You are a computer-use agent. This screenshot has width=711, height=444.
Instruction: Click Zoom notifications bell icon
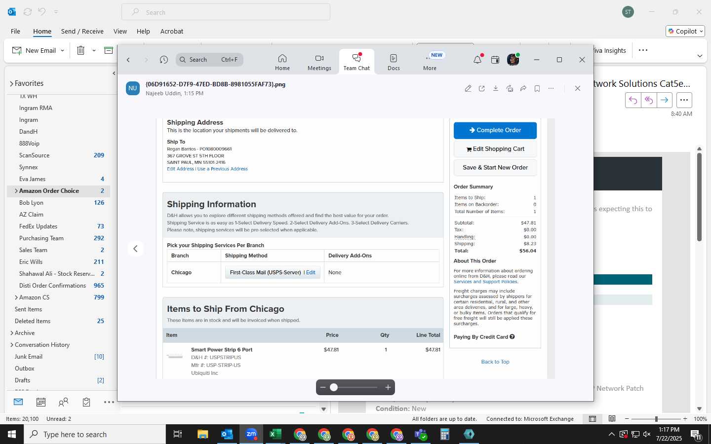(x=477, y=60)
